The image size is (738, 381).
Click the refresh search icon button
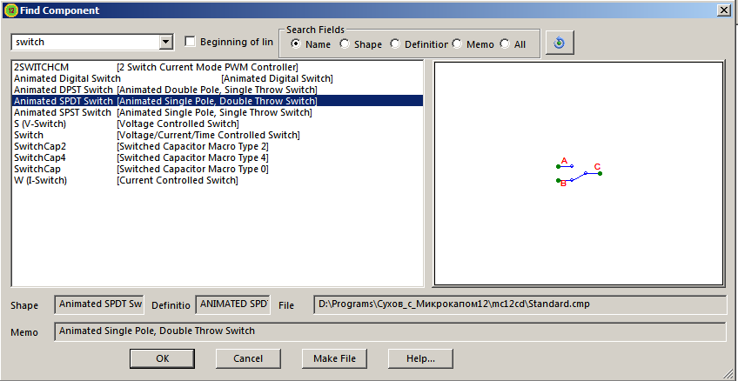560,43
